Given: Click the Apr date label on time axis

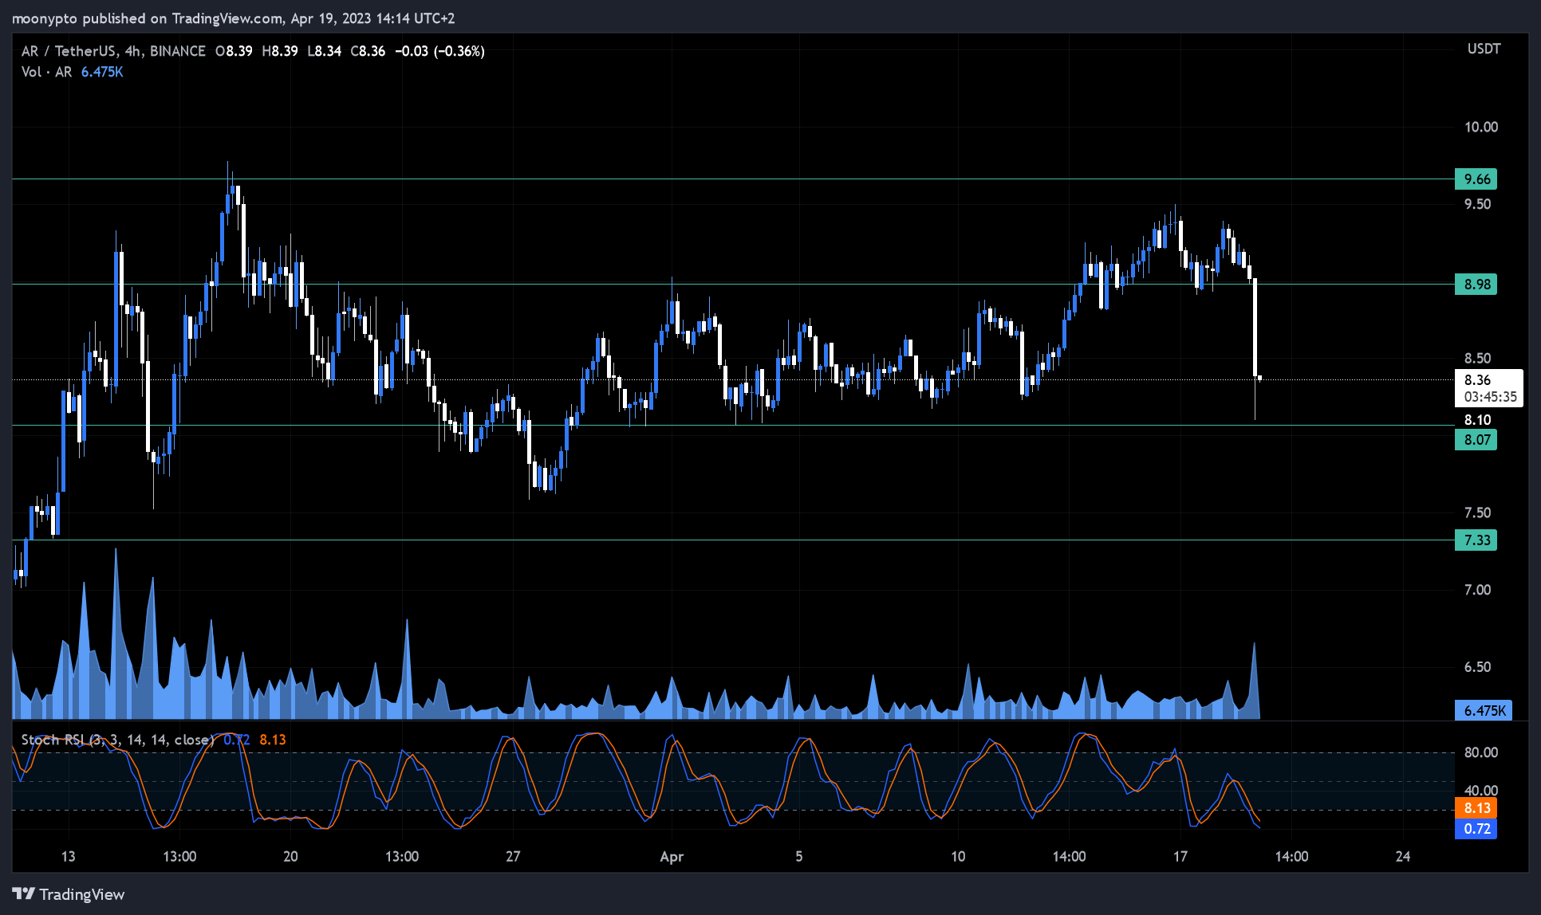Looking at the screenshot, I should click(672, 857).
